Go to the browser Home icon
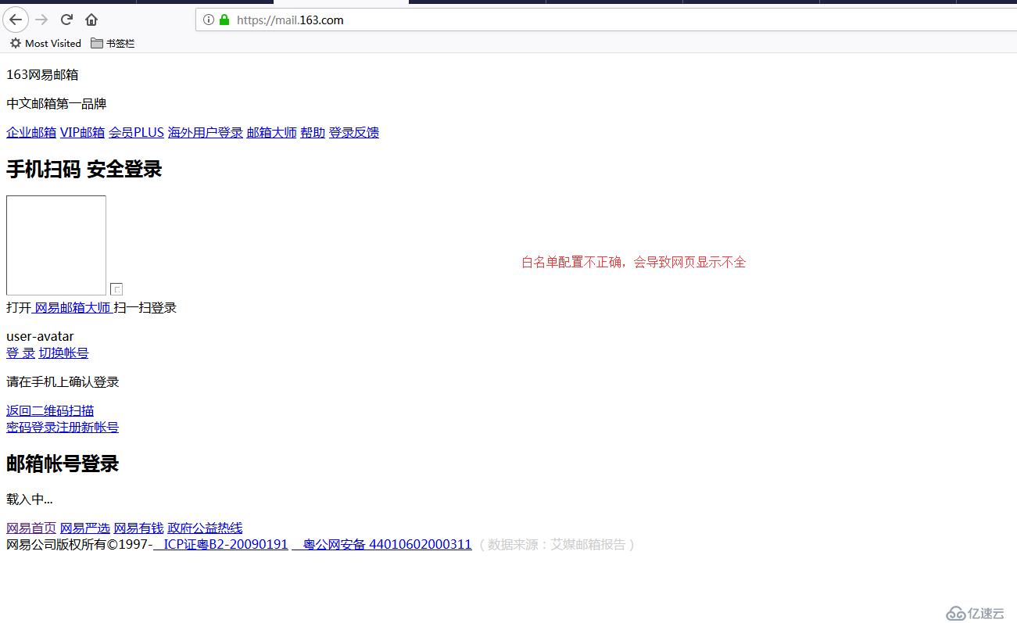Viewport: 1017px width, 623px height. pos(91,20)
